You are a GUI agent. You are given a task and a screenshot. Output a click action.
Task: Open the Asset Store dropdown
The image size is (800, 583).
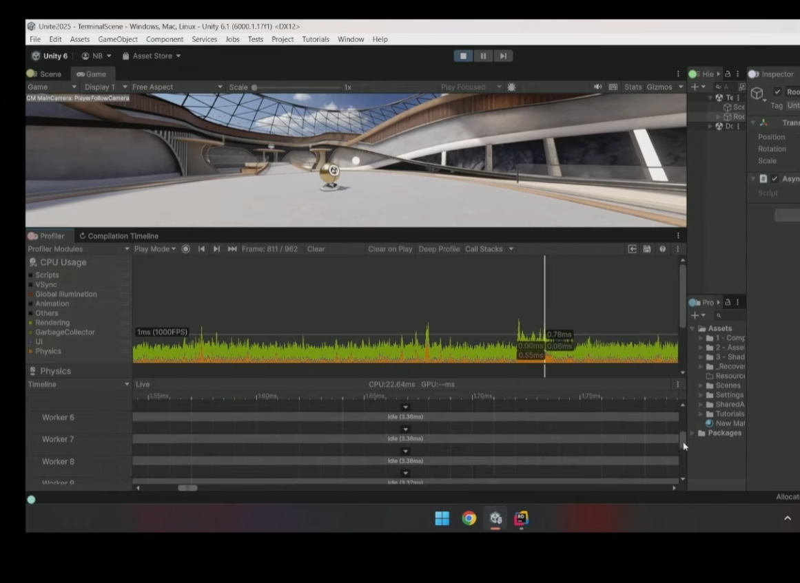point(152,56)
